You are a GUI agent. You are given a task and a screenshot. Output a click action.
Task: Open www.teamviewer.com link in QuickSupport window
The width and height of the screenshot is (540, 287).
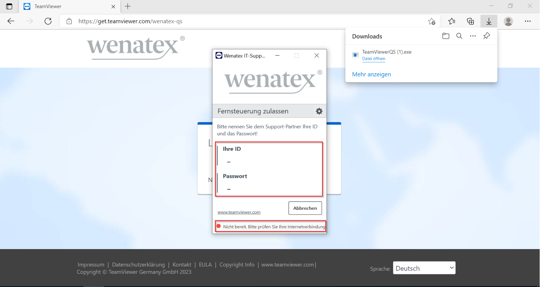pyautogui.click(x=239, y=212)
